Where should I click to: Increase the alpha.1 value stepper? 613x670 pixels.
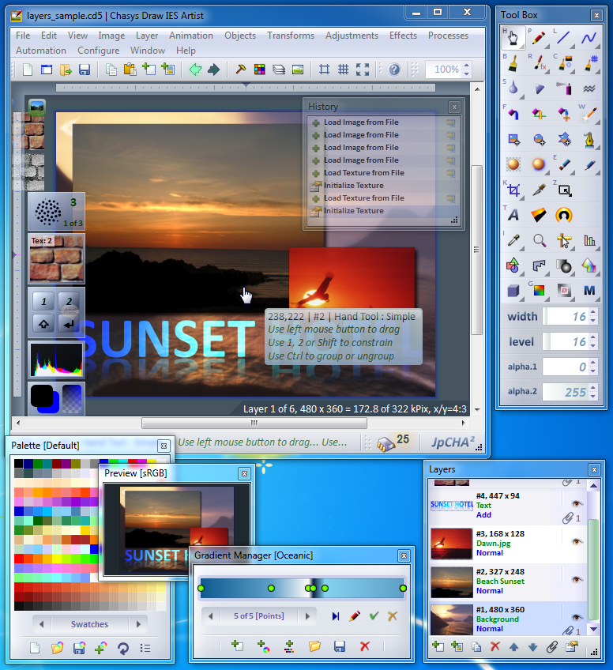[x=593, y=363]
